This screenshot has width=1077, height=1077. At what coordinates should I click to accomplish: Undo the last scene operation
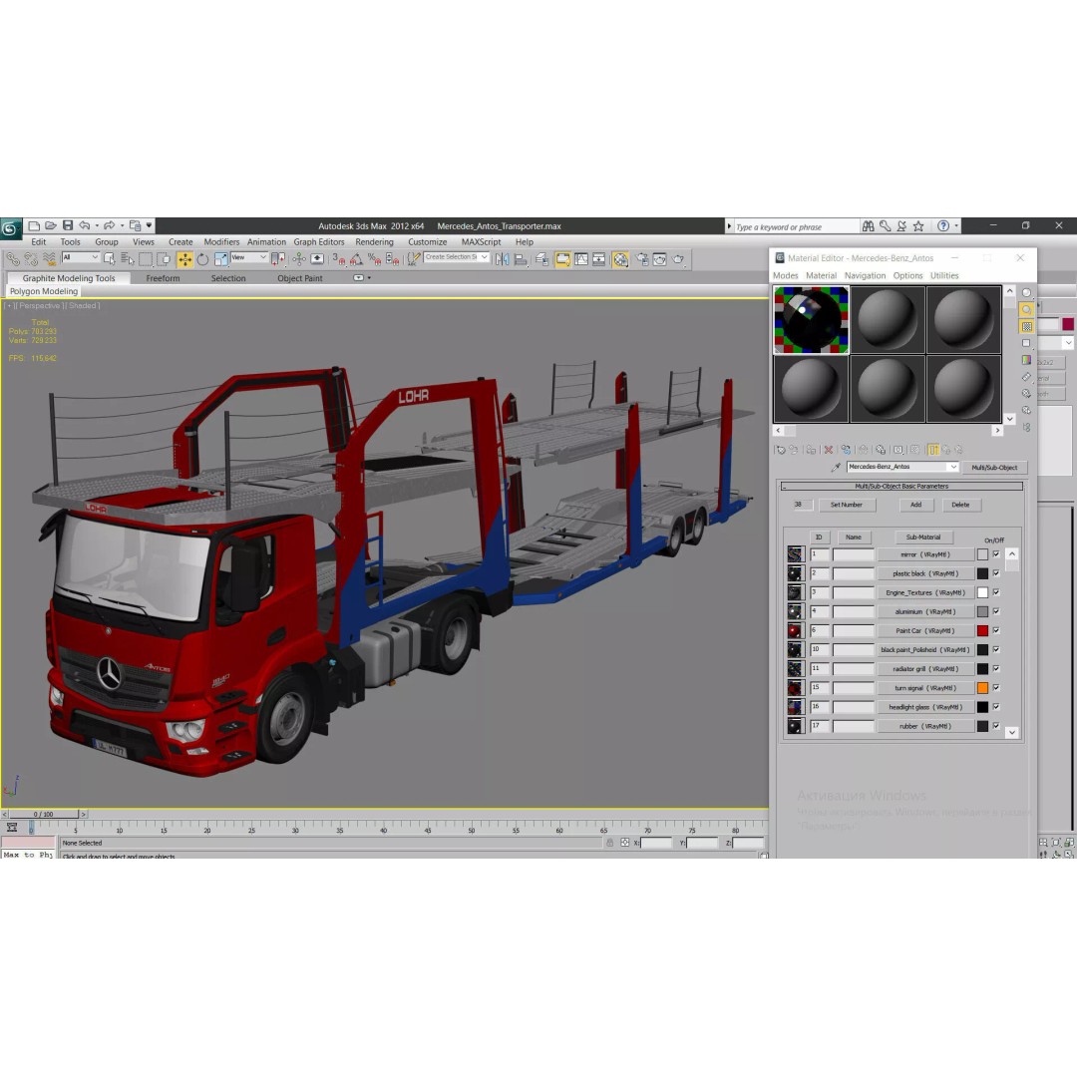pos(85,226)
